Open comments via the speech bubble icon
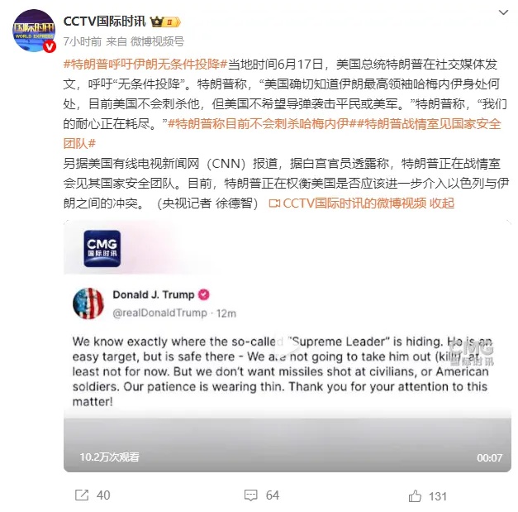This screenshot has height=512, width=518. (x=251, y=495)
